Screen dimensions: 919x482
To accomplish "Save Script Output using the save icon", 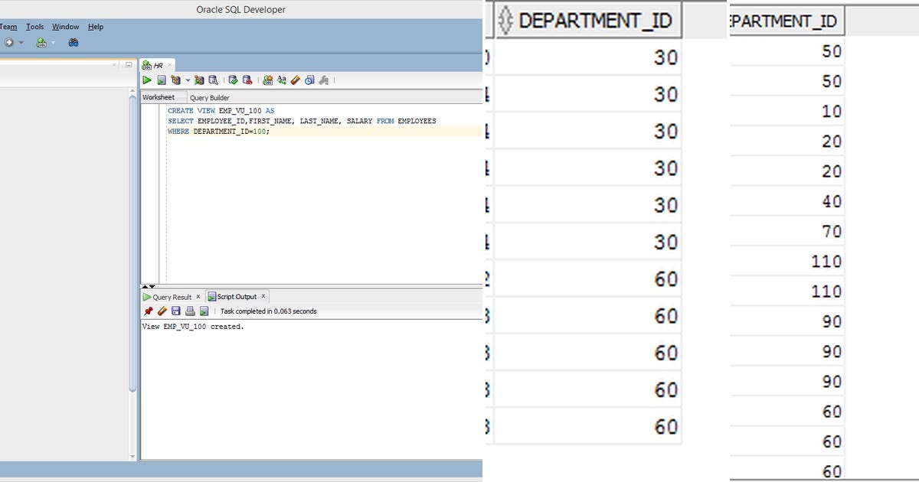I will [x=175, y=311].
